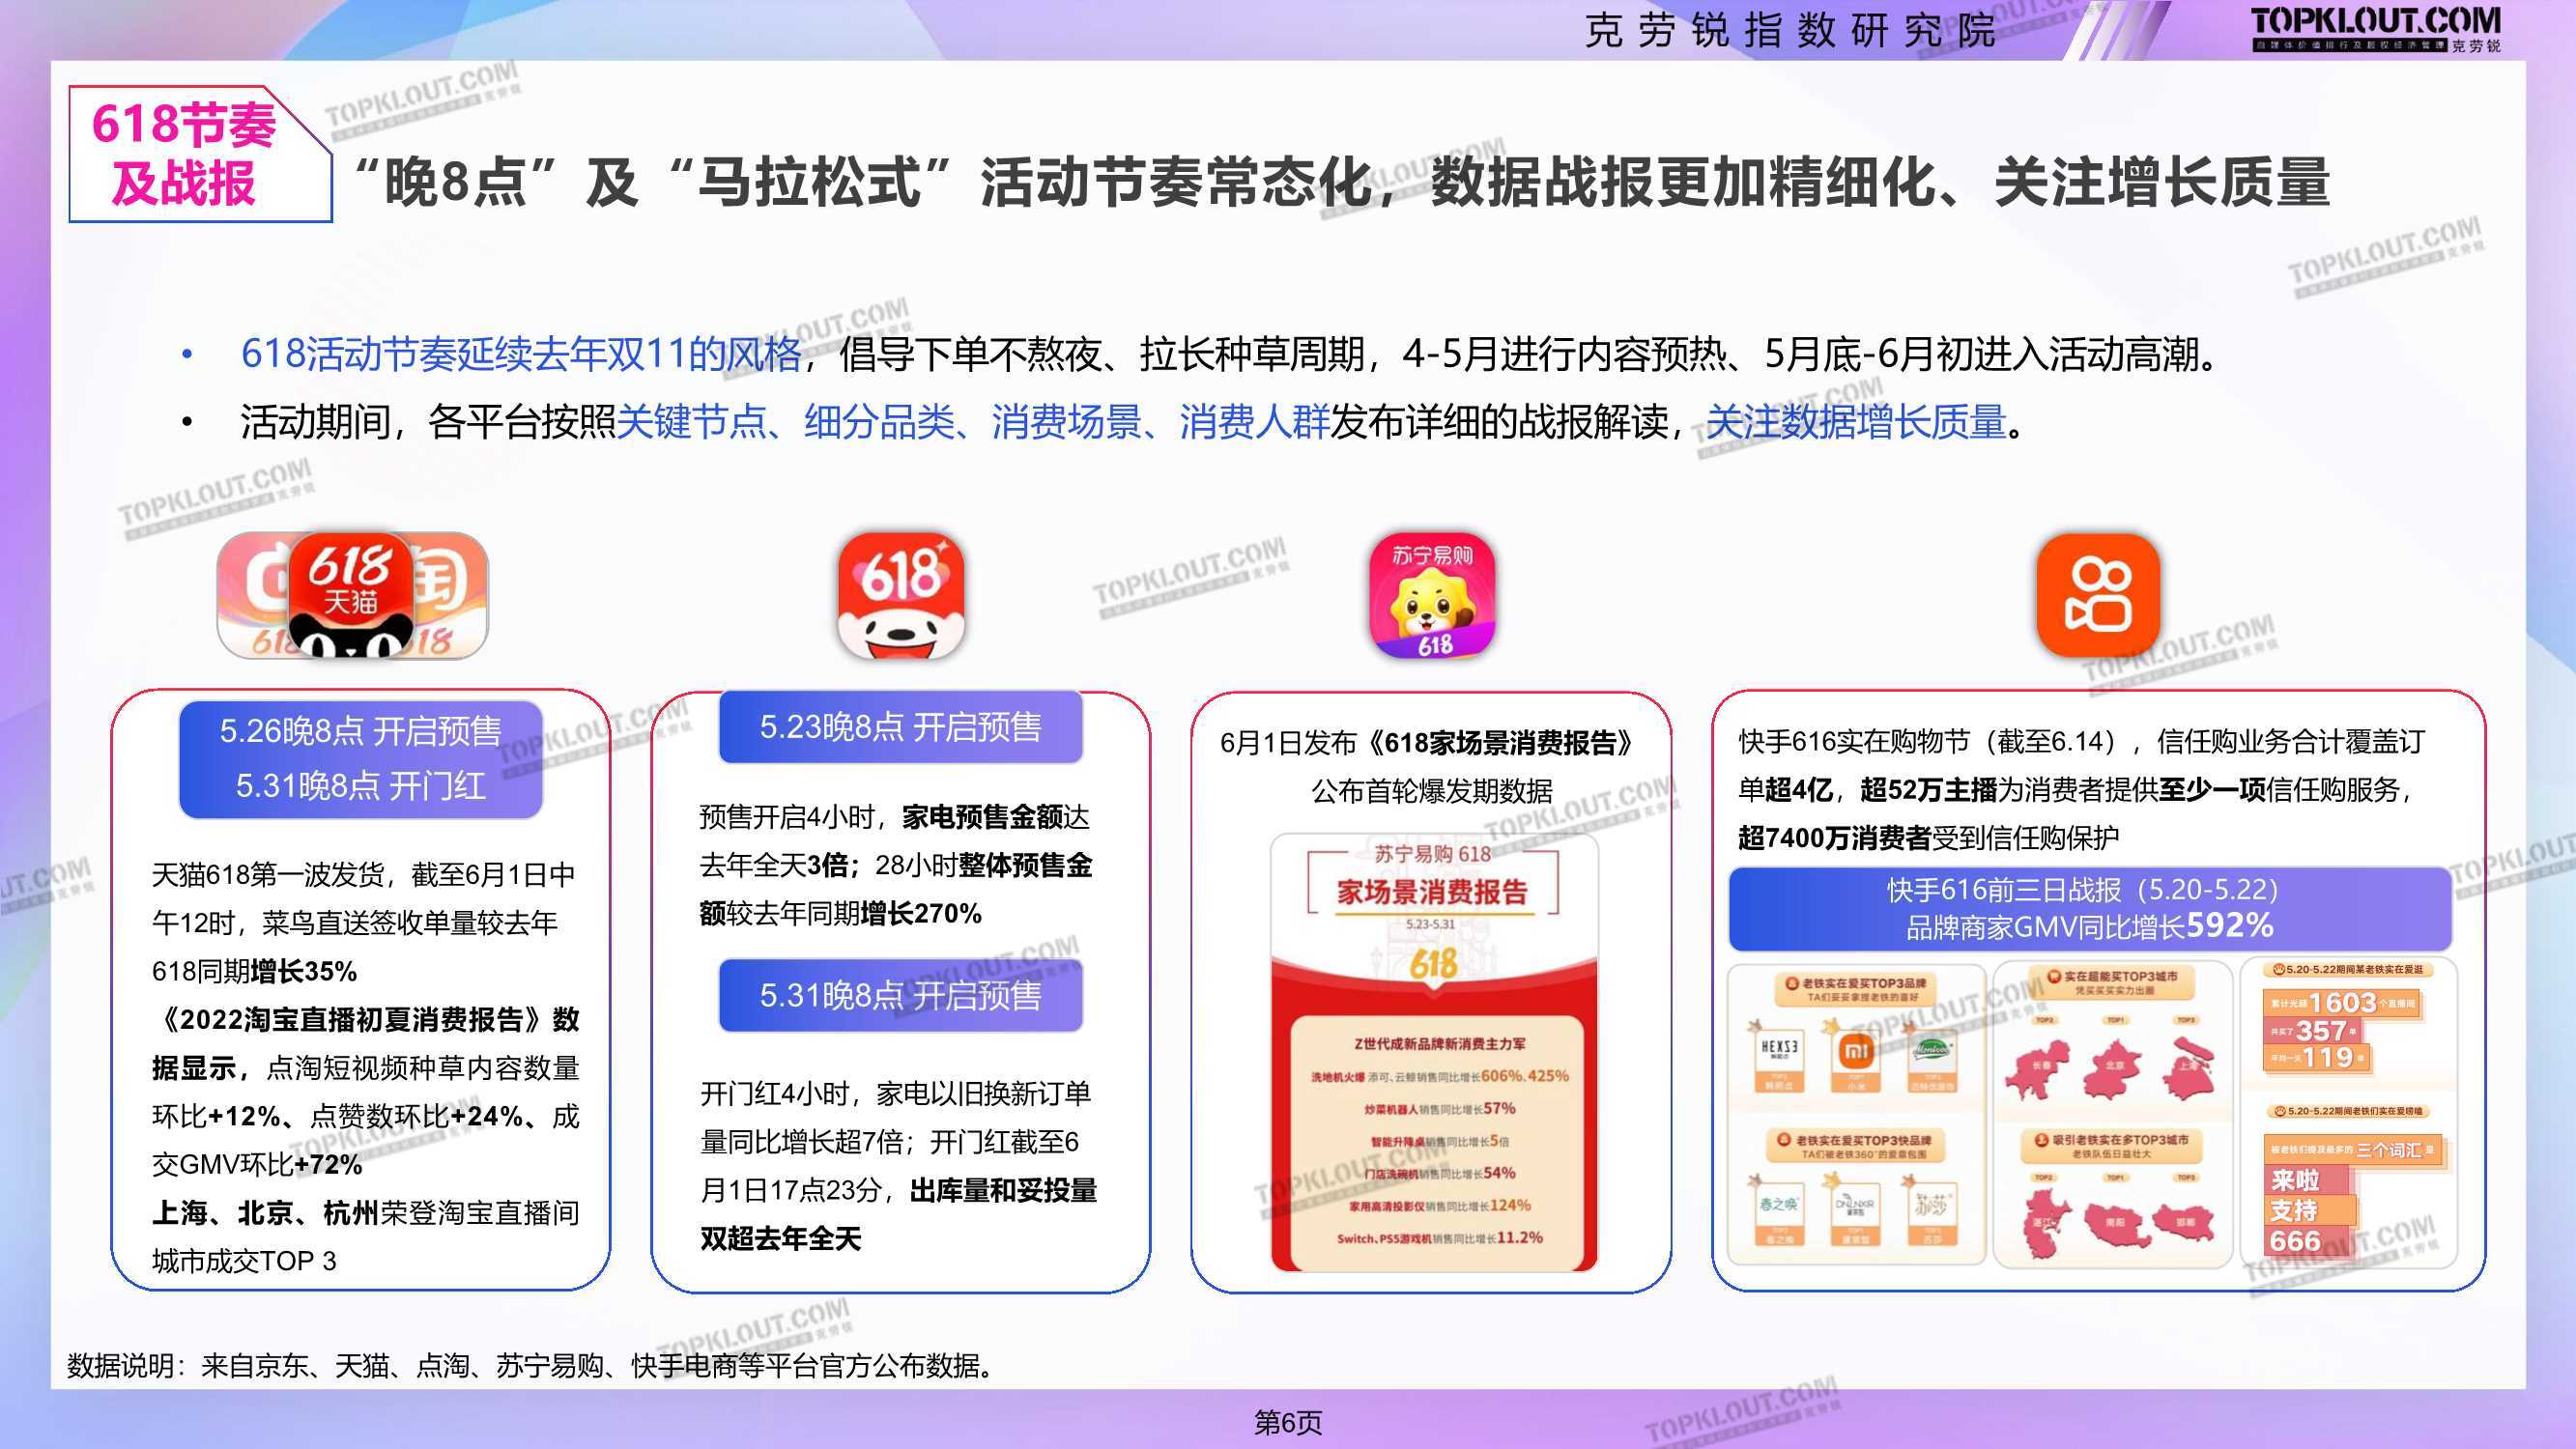Click blue text '618活动节奏延续去年双11的风格'
This screenshot has width=2576, height=1449.
(x=521, y=354)
